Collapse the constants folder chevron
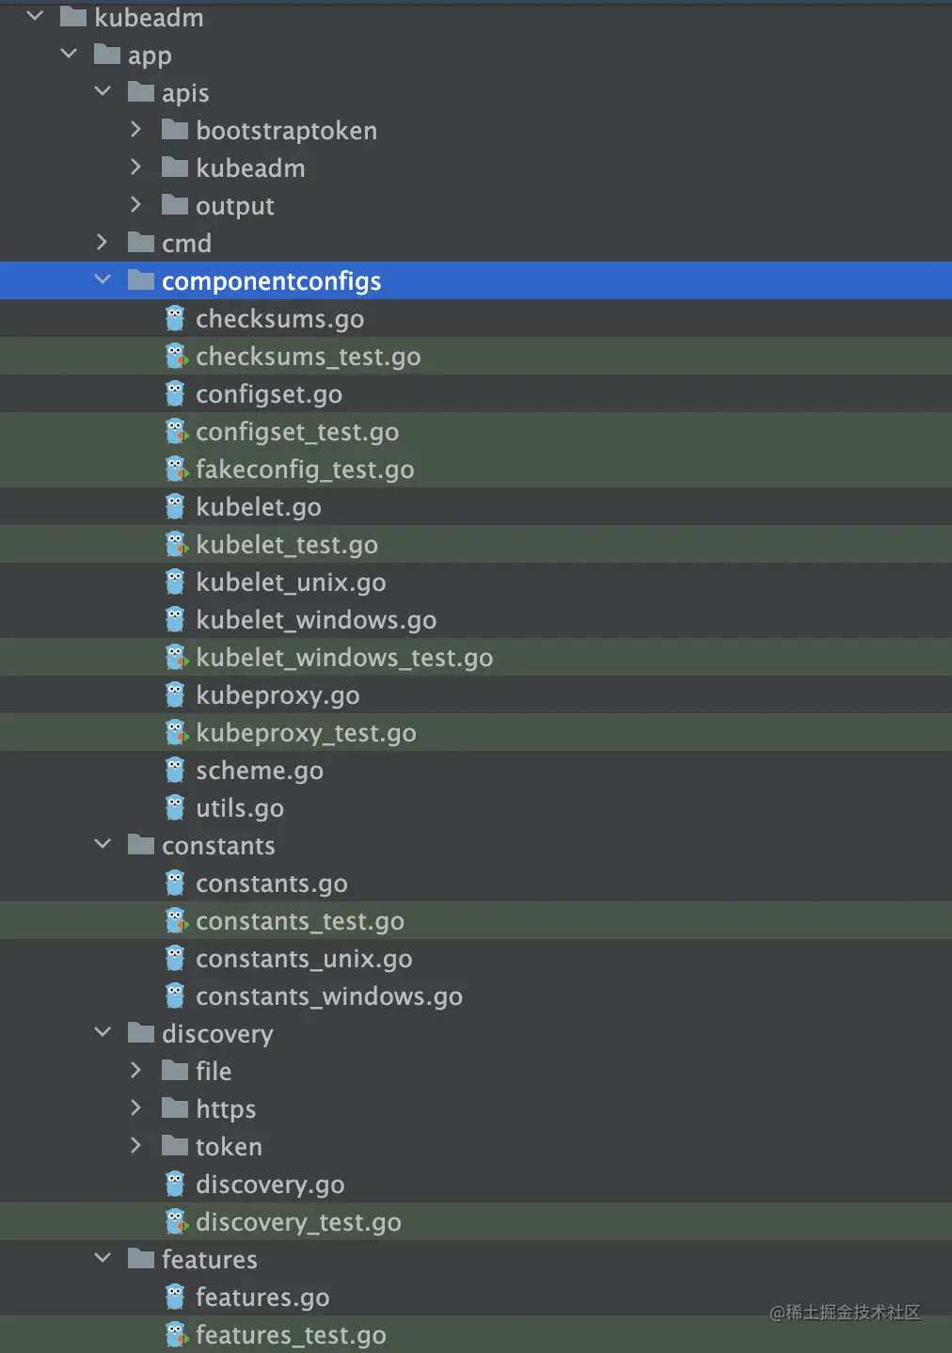Viewport: 952px width, 1353px height. tap(103, 844)
